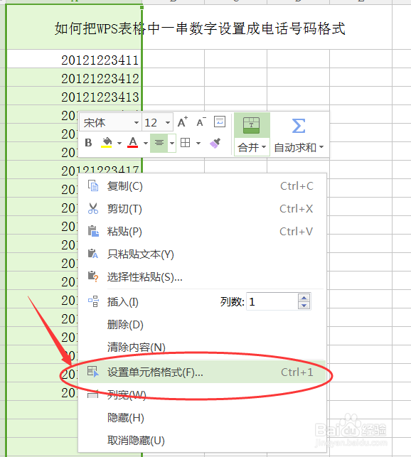Click the center alignment icon

(x=159, y=143)
